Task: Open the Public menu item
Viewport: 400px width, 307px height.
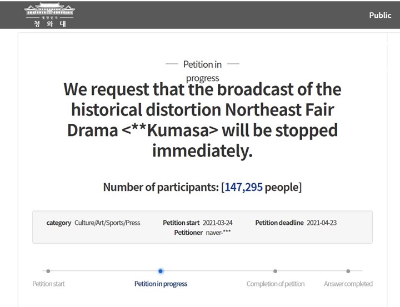Action: point(380,15)
